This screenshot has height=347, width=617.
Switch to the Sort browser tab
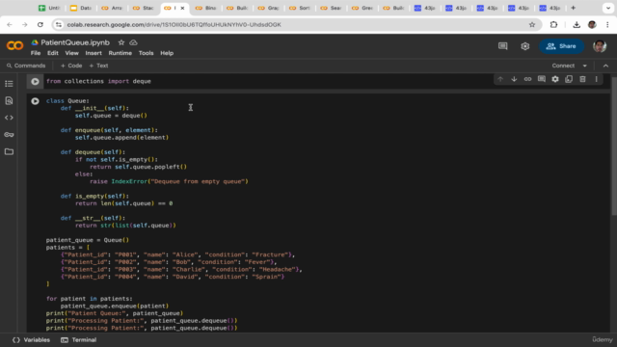pyautogui.click(x=300, y=8)
